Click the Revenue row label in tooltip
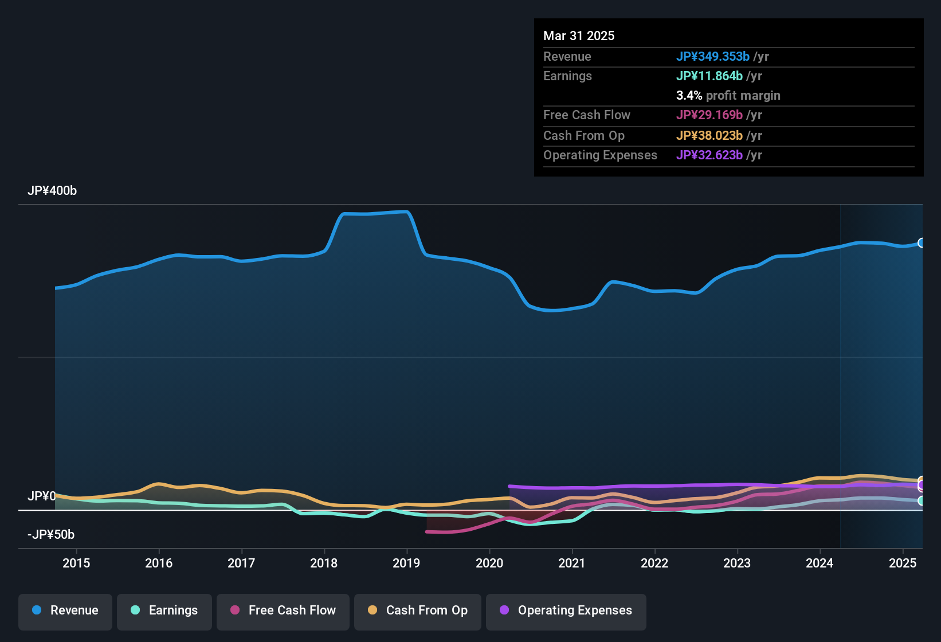Viewport: 941px width, 642px height. click(567, 56)
